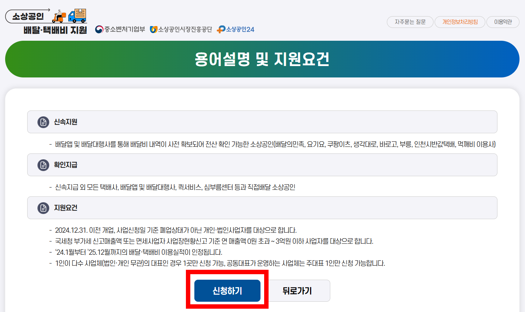The image size is (525, 312).
Task: Click the 신청하기 button
Action: point(227,291)
